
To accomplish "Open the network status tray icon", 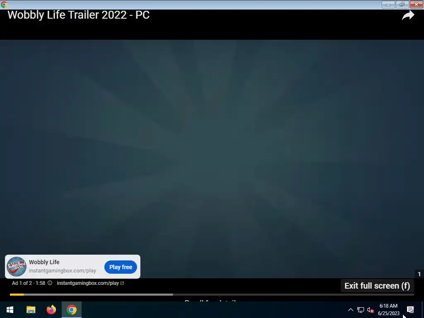I will click(x=361, y=310).
